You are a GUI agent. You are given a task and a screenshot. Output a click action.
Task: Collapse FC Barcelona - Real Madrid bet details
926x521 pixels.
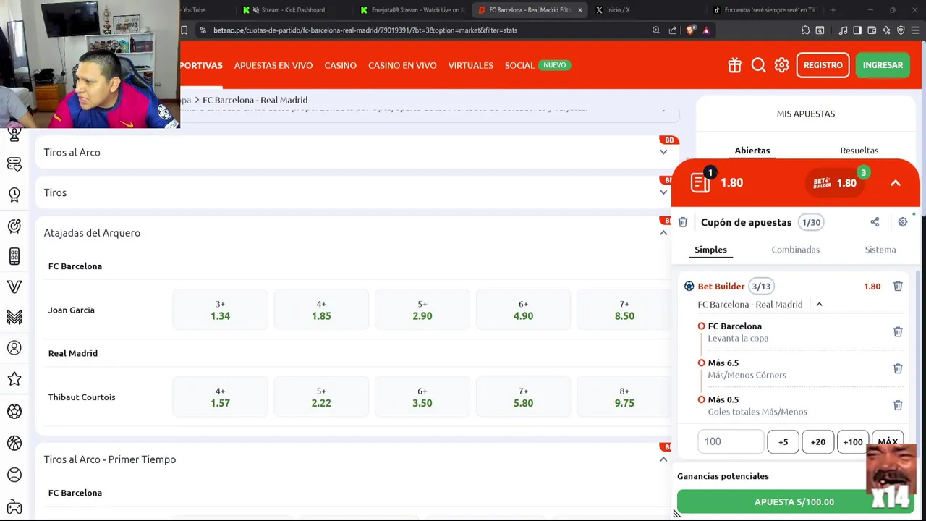(x=819, y=305)
